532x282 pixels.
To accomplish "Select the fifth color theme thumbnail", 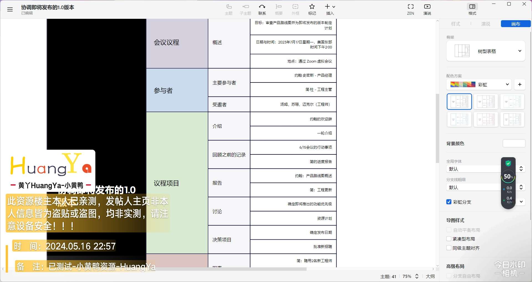I will 486,120.
